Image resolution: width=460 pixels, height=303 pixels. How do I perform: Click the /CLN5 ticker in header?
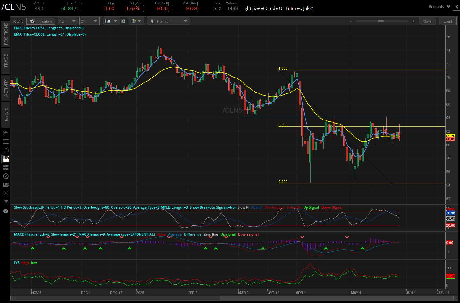pos(14,7)
